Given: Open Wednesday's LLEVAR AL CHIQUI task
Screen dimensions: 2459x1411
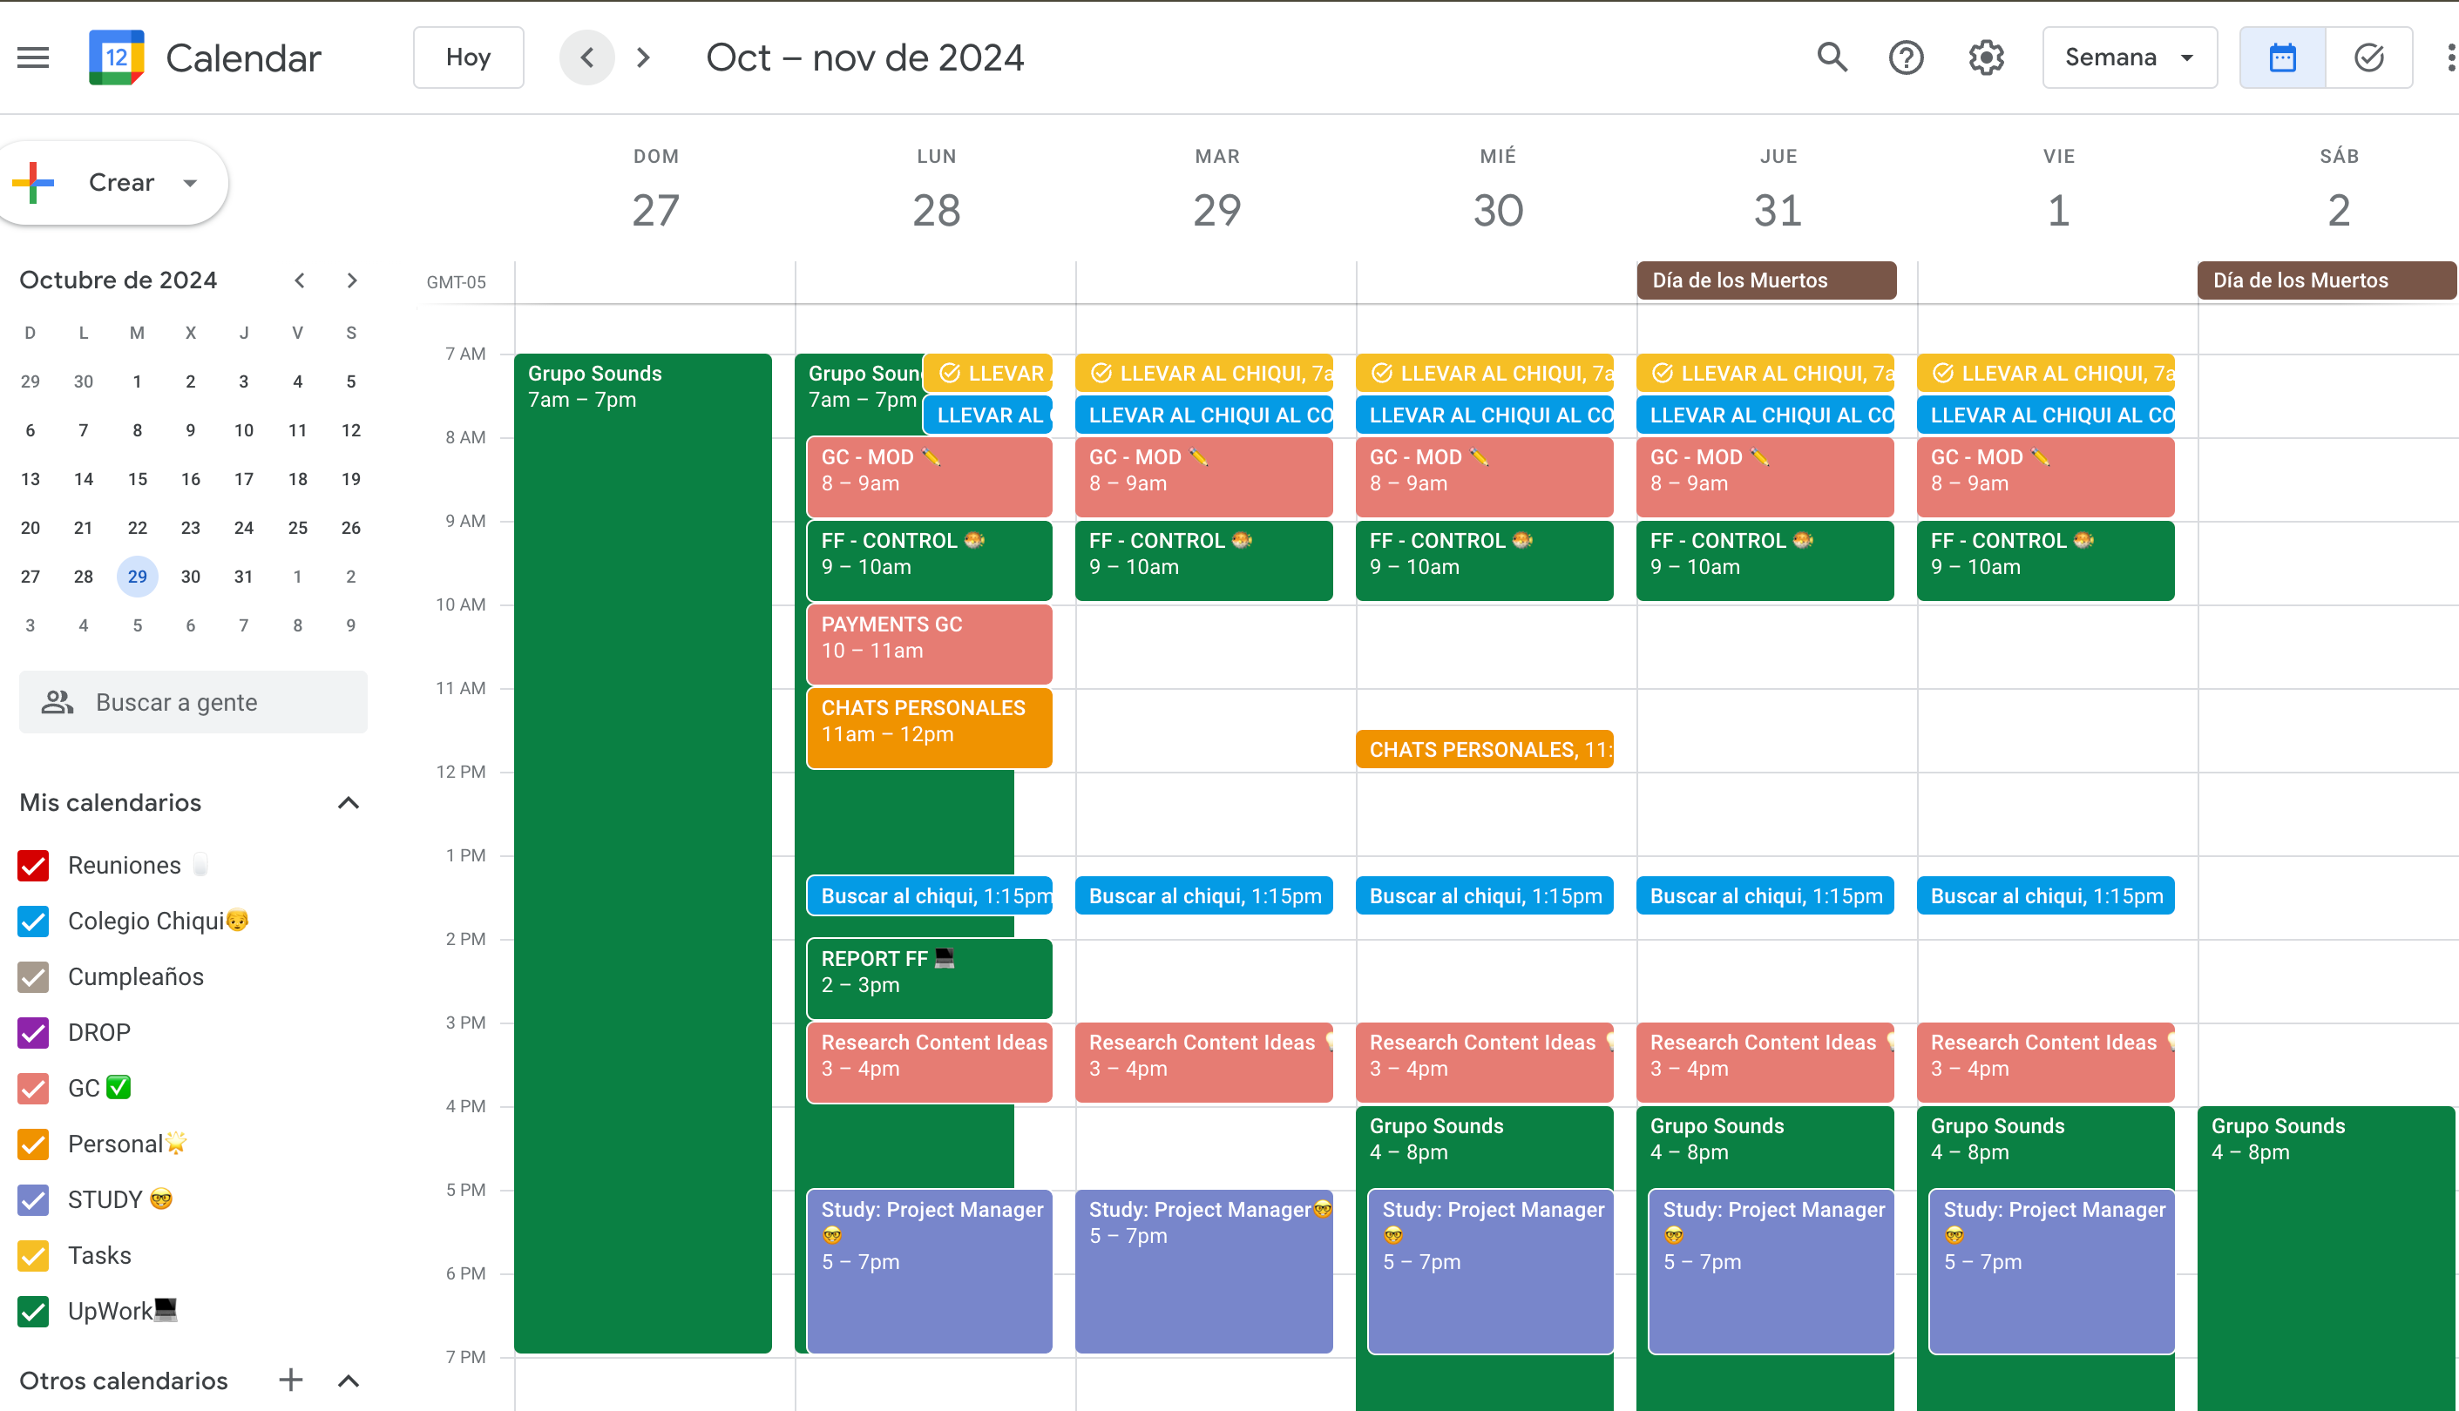Looking at the screenshot, I should (1485, 373).
